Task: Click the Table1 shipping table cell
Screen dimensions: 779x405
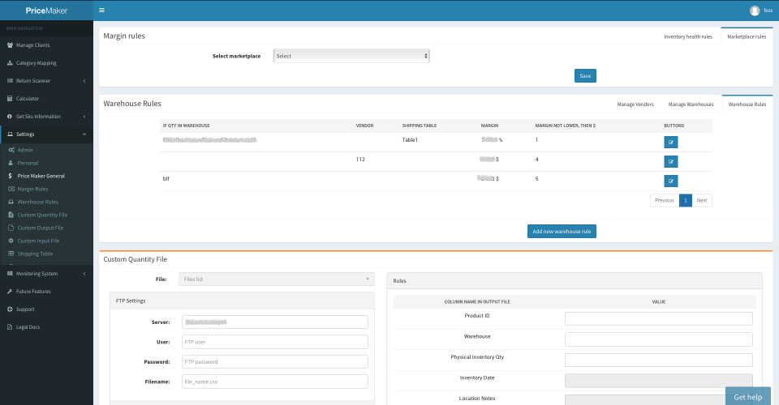Action: (410, 140)
